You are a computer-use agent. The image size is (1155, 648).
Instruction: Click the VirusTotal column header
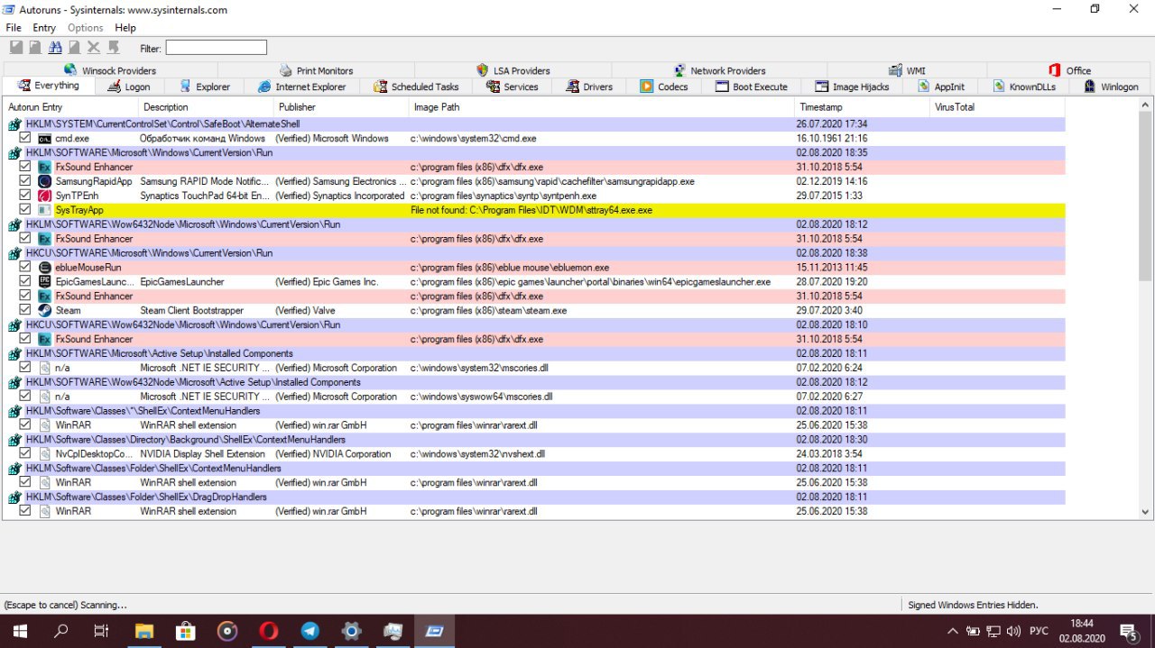(x=997, y=107)
